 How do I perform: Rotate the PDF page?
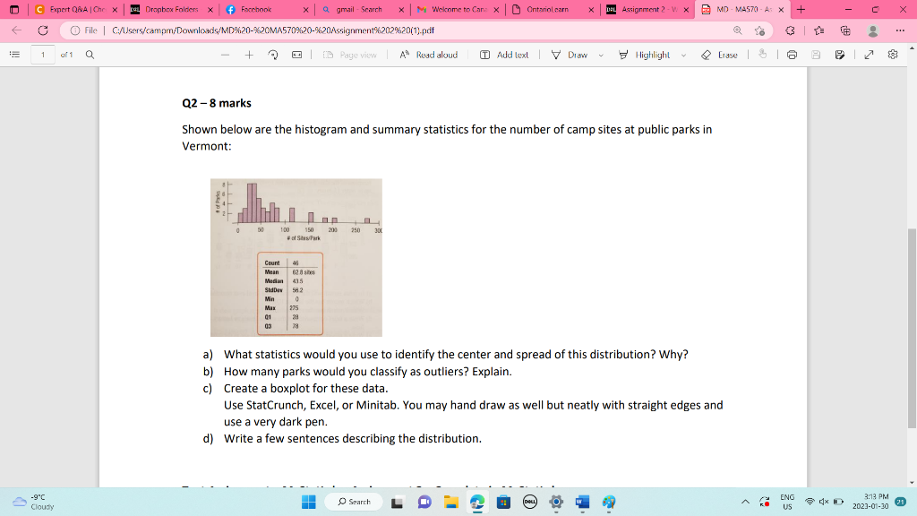pyautogui.click(x=271, y=55)
